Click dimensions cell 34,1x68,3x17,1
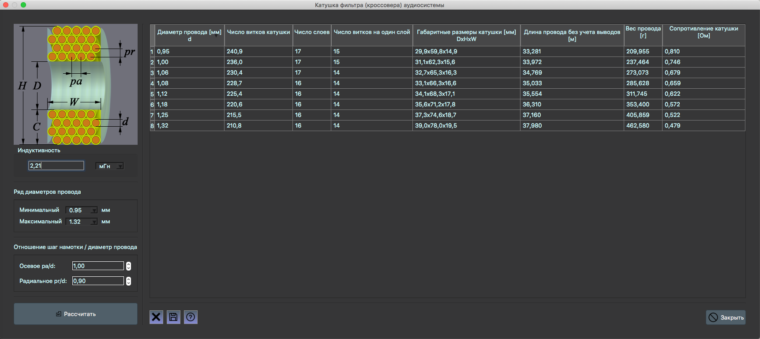The width and height of the screenshot is (760, 339). click(x=467, y=94)
